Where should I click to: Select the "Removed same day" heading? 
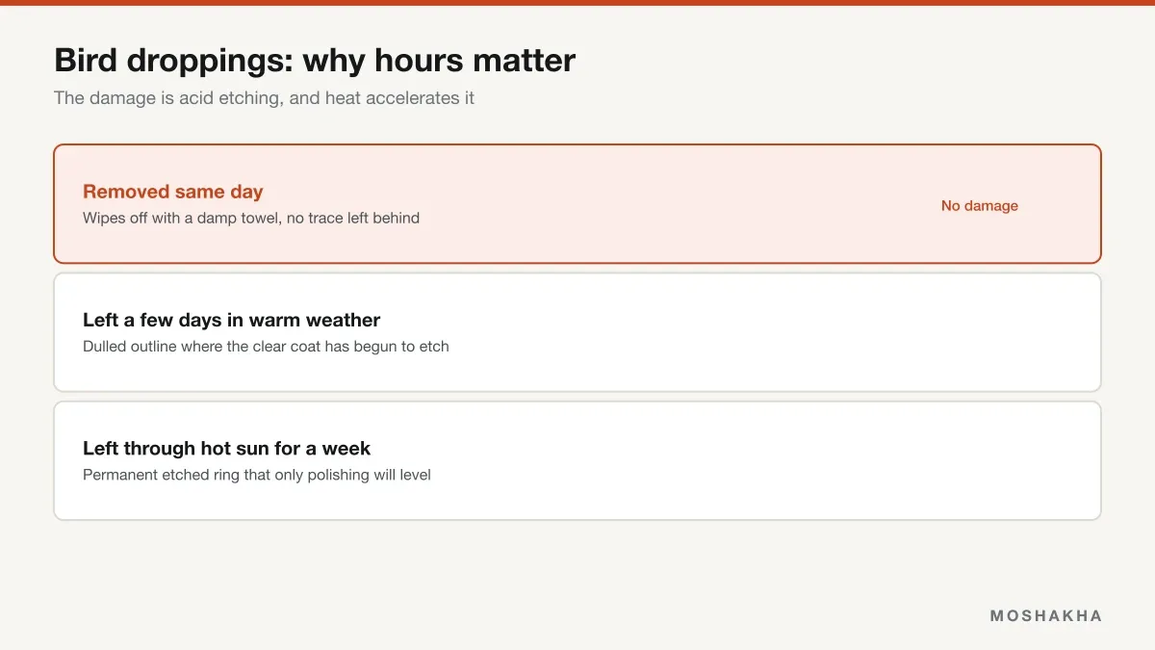coord(173,192)
